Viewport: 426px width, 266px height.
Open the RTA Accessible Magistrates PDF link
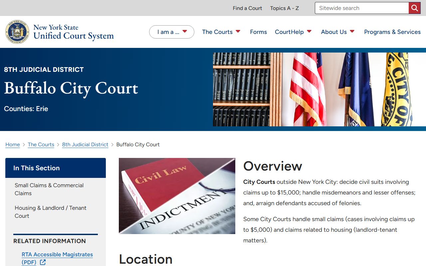57,258
